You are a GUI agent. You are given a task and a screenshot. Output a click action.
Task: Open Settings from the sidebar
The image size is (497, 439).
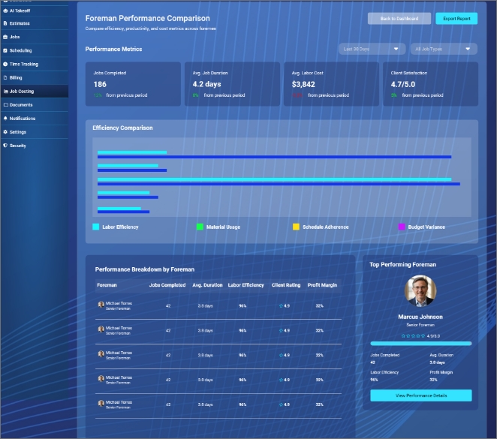point(35,132)
